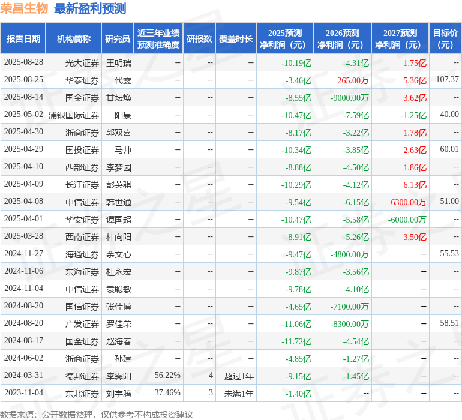Click the 浦银国际证券 institution cell
This screenshot has width=462, height=420.
[74, 115]
